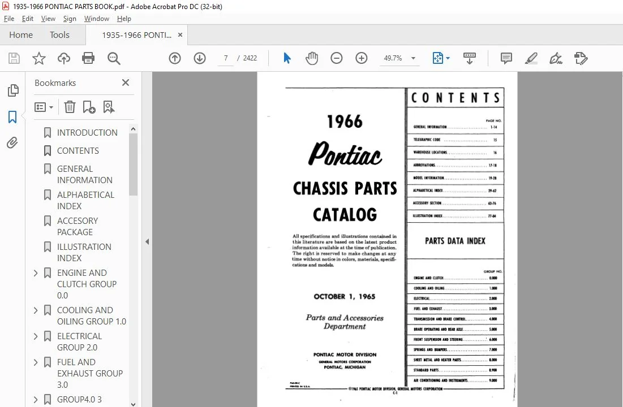The width and height of the screenshot is (623, 407).
Task: Click the bookmarks scrollbar up arrow
Action: point(133,129)
